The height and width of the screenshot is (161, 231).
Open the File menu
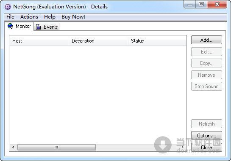click(x=10, y=17)
